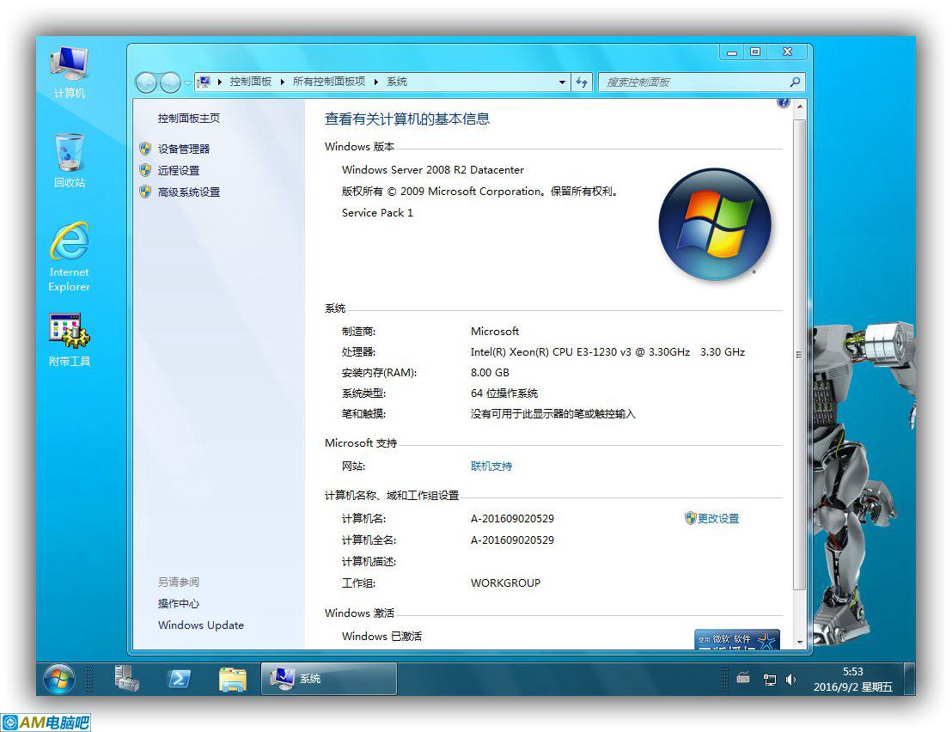
Task: Go to 所有控制面板项 in the breadcrumb
Action: click(329, 82)
